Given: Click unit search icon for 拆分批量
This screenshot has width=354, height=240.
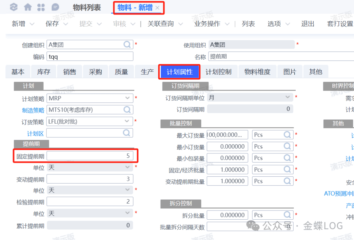Looking at the screenshot, I should click(287, 215).
